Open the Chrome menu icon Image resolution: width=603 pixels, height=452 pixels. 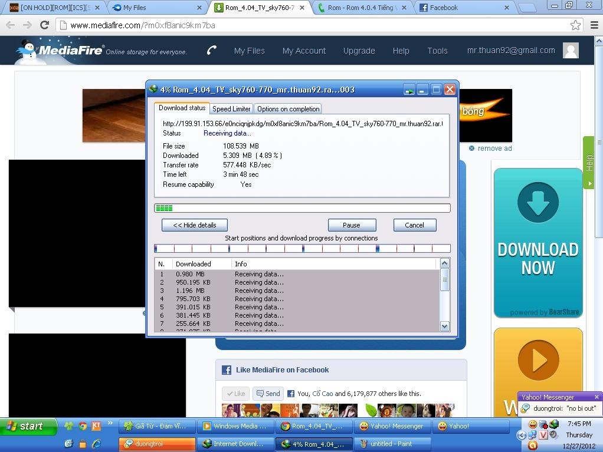594,25
